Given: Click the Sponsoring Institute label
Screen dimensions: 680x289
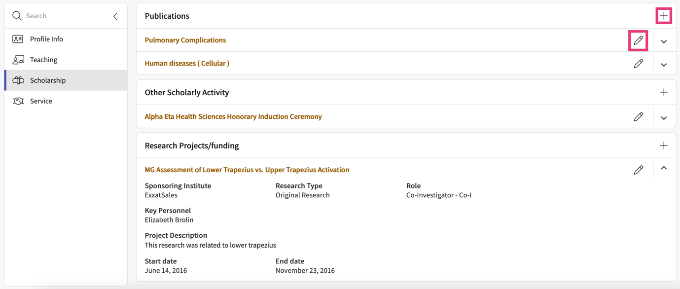Looking at the screenshot, I should click(x=178, y=185).
